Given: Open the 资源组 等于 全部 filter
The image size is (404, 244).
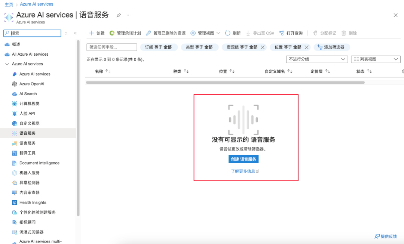Looking at the screenshot, I should (242, 47).
